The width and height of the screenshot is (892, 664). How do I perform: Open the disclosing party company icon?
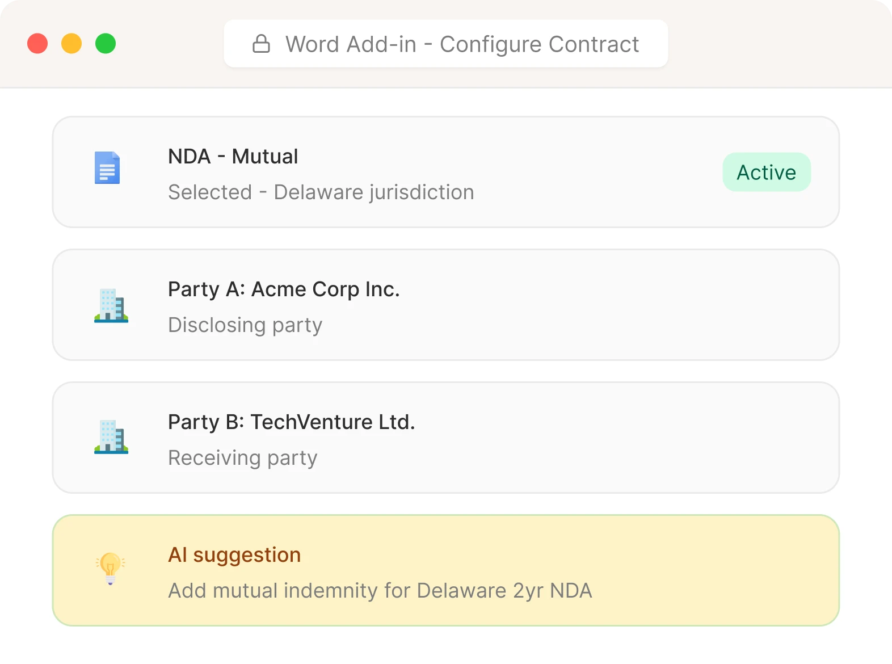(x=112, y=305)
